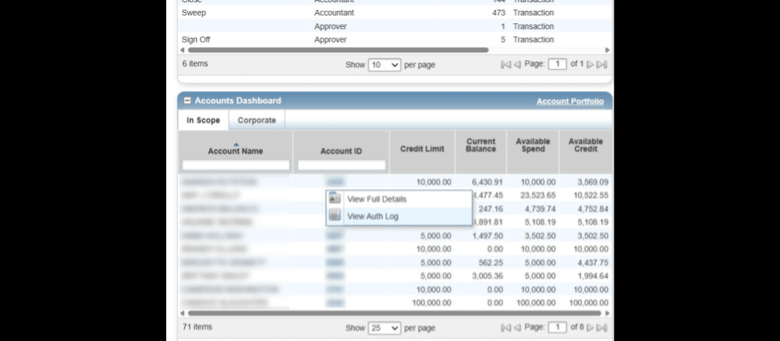Image resolution: width=780 pixels, height=341 pixels.
Task: Open the Account Portfolio link
Action: (x=570, y=102)
